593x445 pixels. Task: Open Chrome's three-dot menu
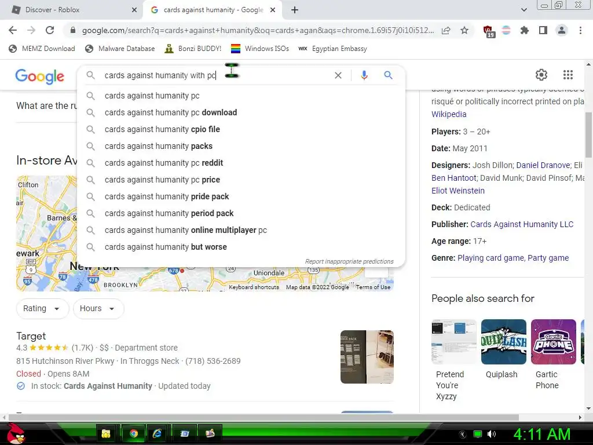click(580, 30)
